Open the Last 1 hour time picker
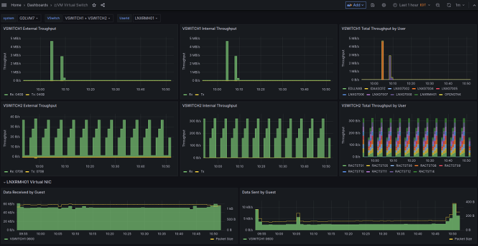The image size is (478, 246). (x=411, y=5)
